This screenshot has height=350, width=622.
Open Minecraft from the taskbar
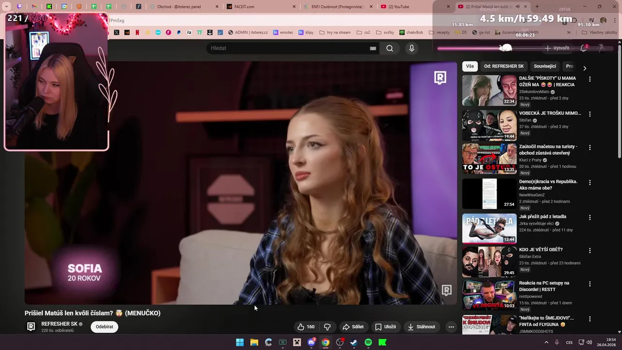click(x=297, y=342)
